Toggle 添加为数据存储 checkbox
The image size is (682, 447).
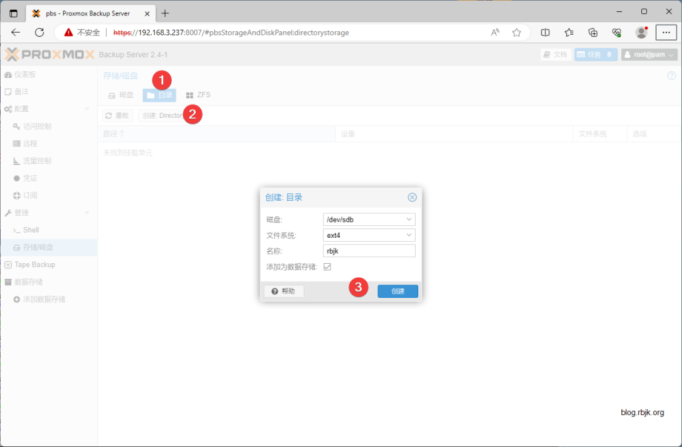(327, 267)
